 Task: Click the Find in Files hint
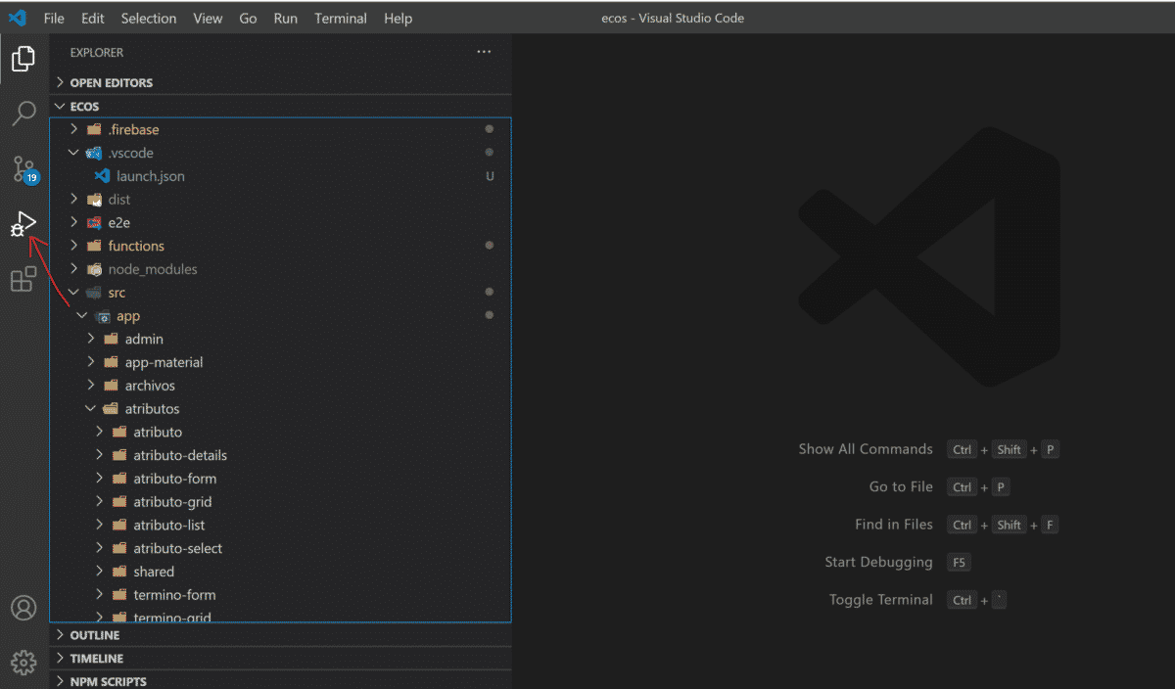(894, 525)
